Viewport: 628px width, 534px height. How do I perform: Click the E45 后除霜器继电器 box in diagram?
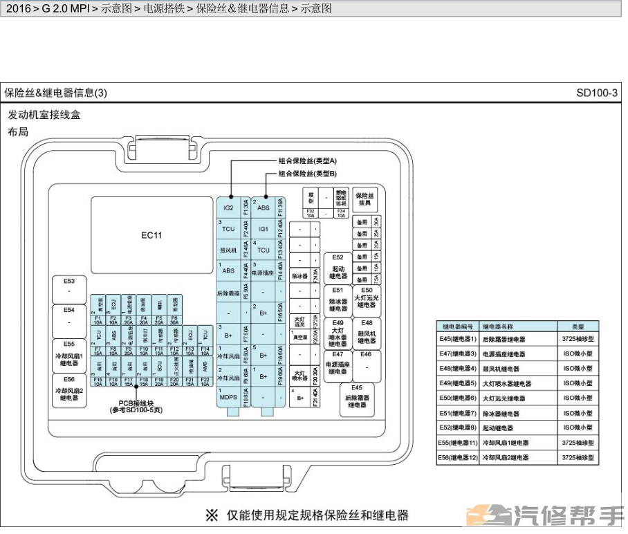click(x=357, y=399)
